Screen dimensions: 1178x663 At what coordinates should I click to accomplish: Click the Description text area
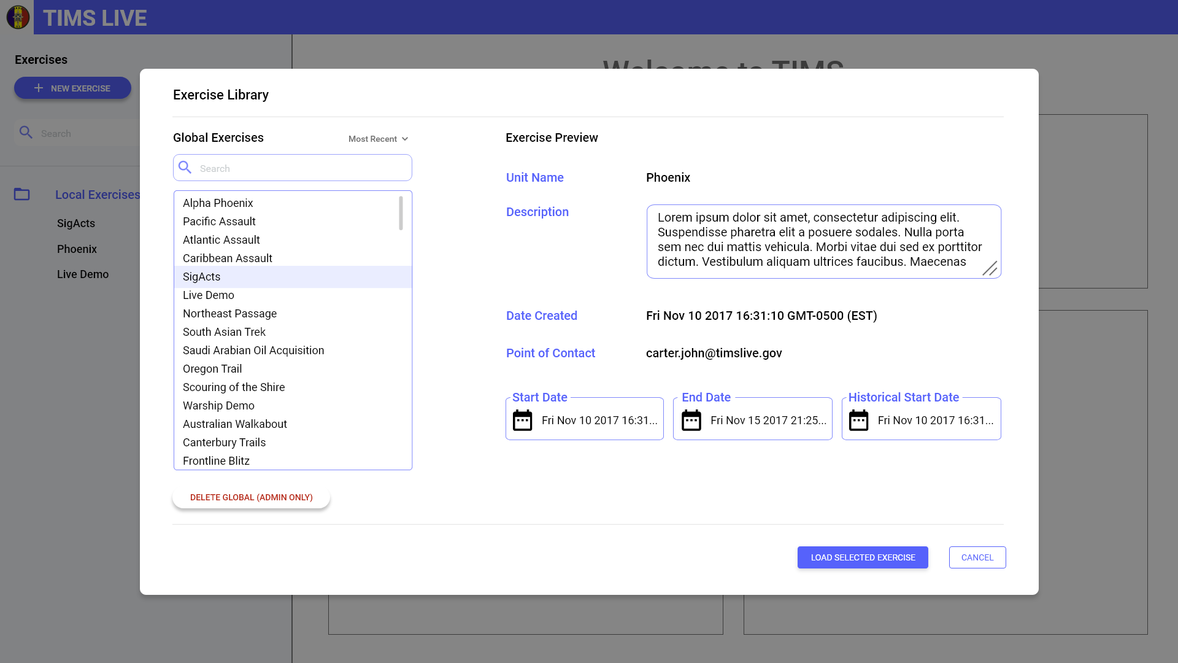(x=823, y=241)
